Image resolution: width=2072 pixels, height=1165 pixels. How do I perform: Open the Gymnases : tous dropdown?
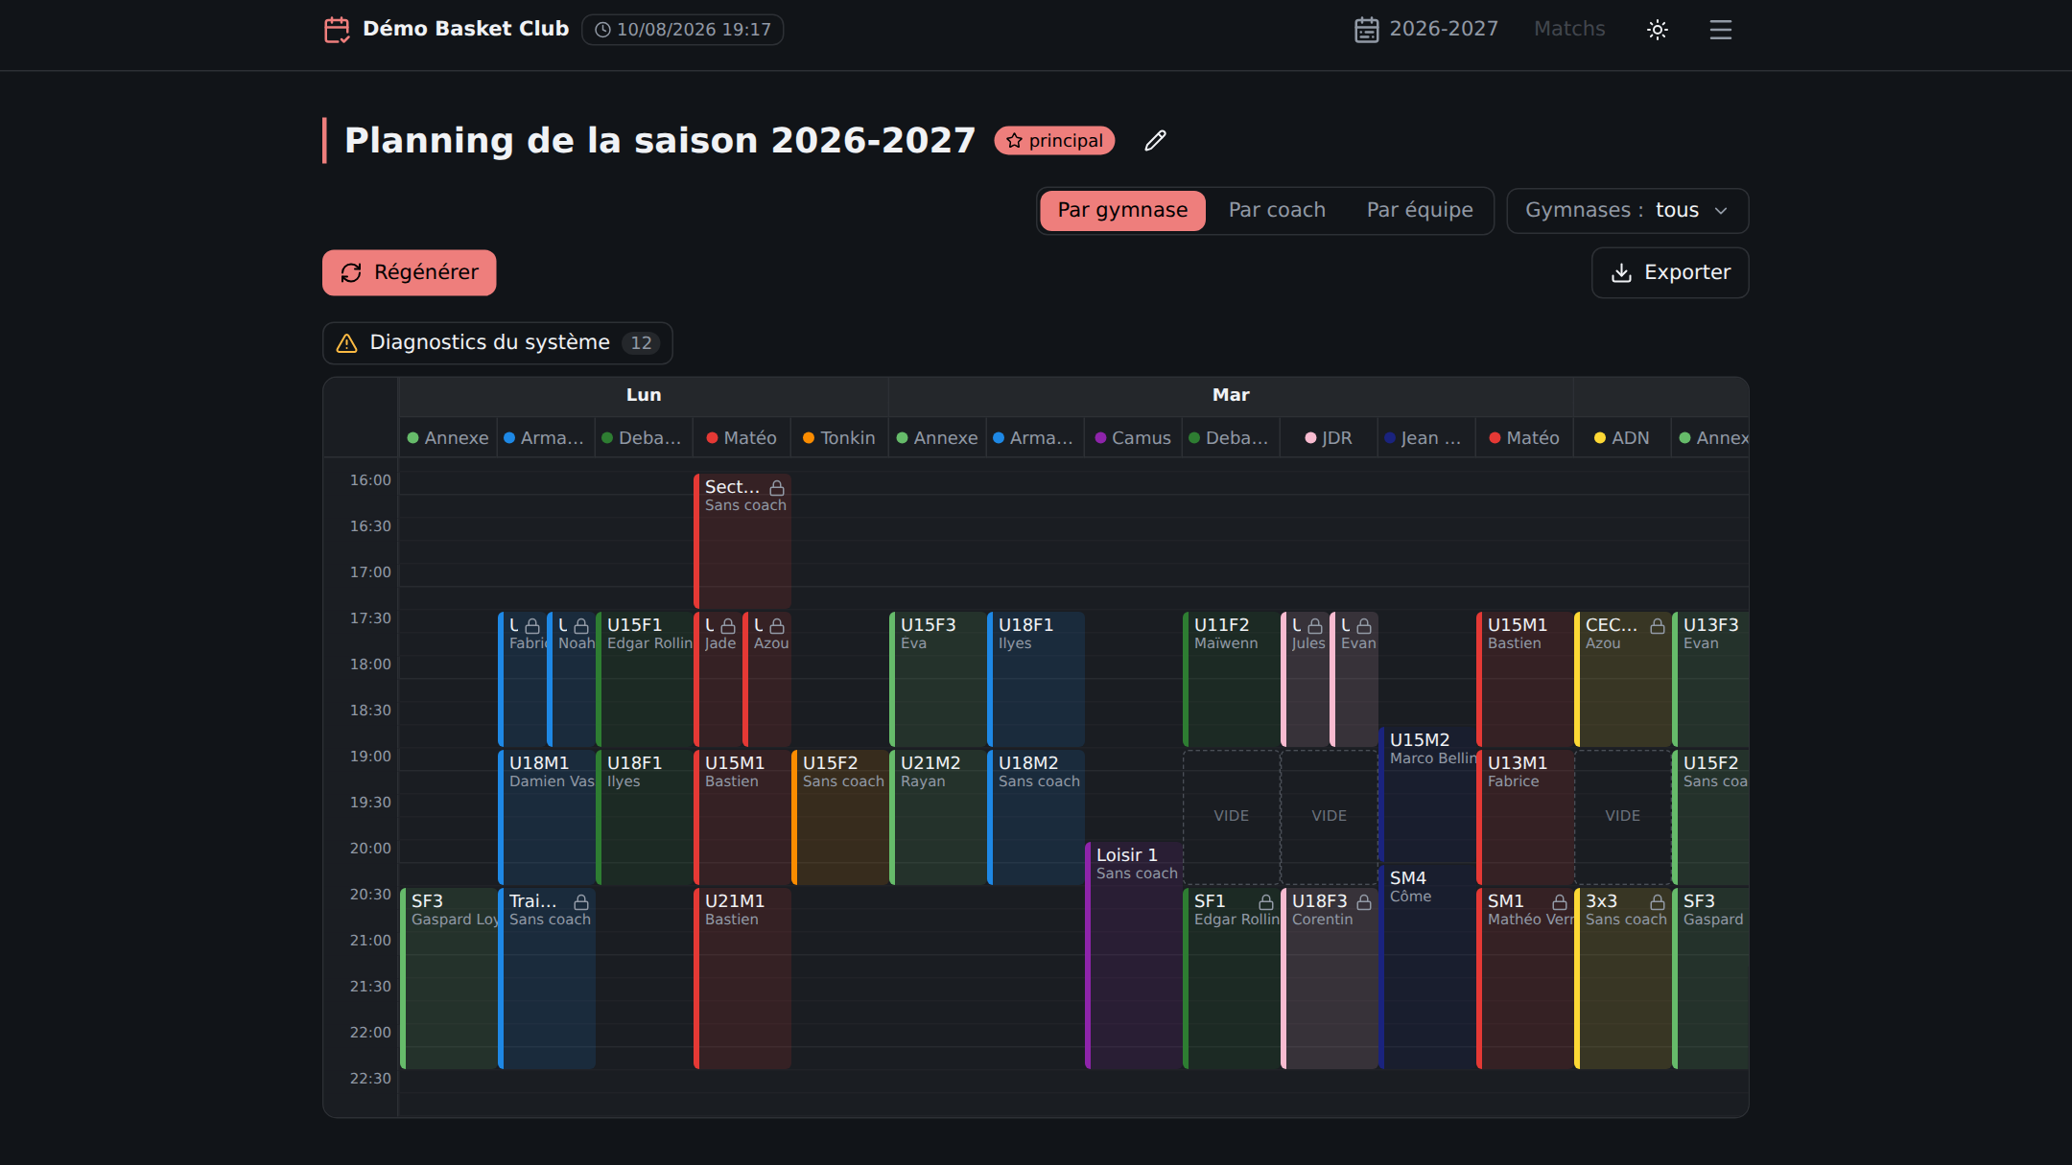(x=1628, y=211)
